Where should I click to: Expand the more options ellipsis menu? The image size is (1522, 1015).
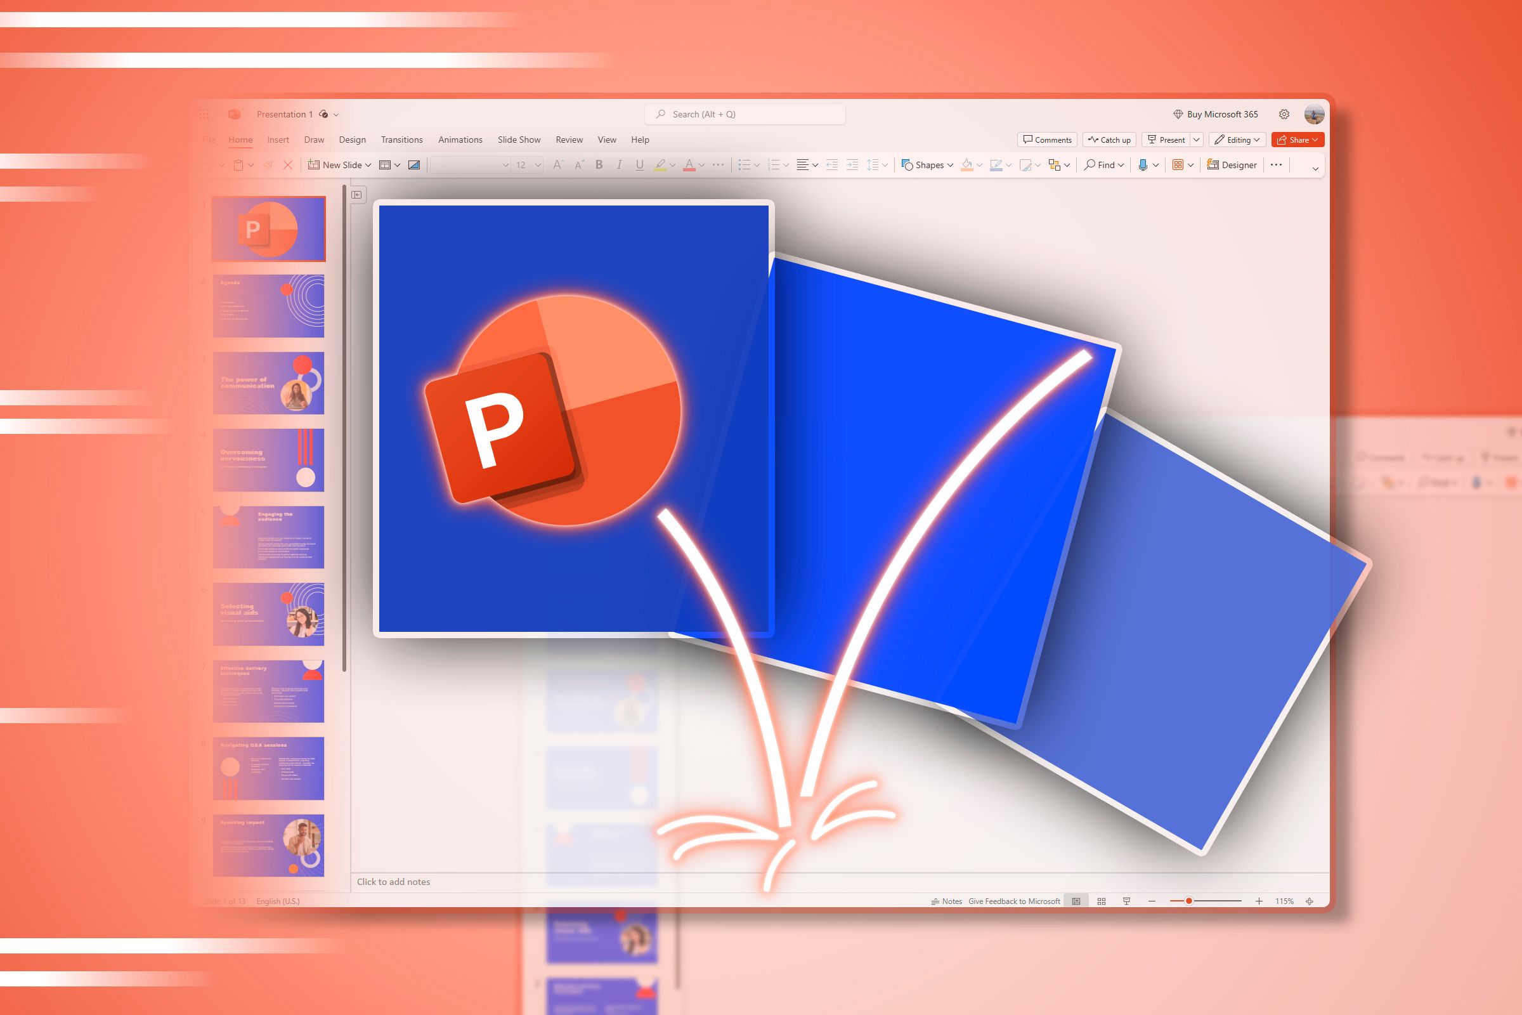[x=1277, y=166]
